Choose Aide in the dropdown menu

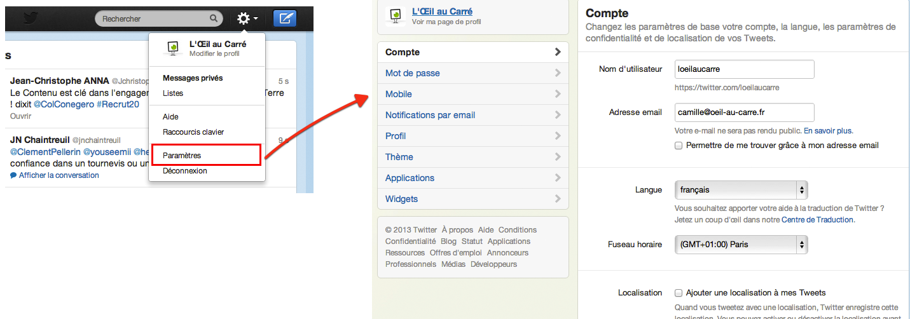(170, 117)
